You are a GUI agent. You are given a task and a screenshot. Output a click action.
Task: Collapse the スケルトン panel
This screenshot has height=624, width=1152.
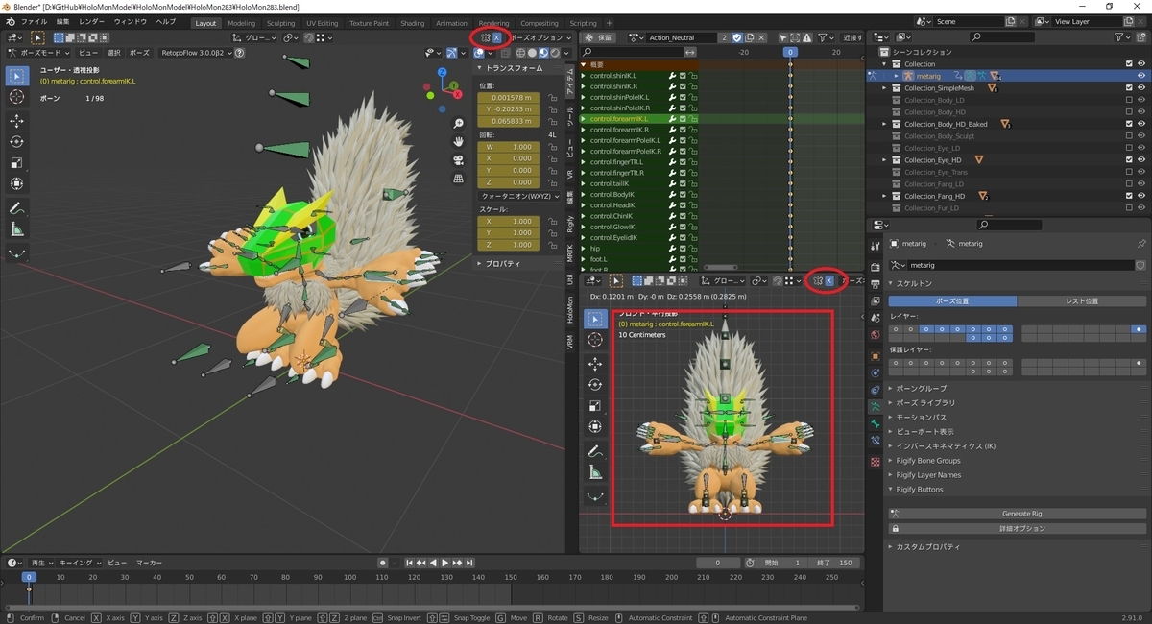pos(892,284)
